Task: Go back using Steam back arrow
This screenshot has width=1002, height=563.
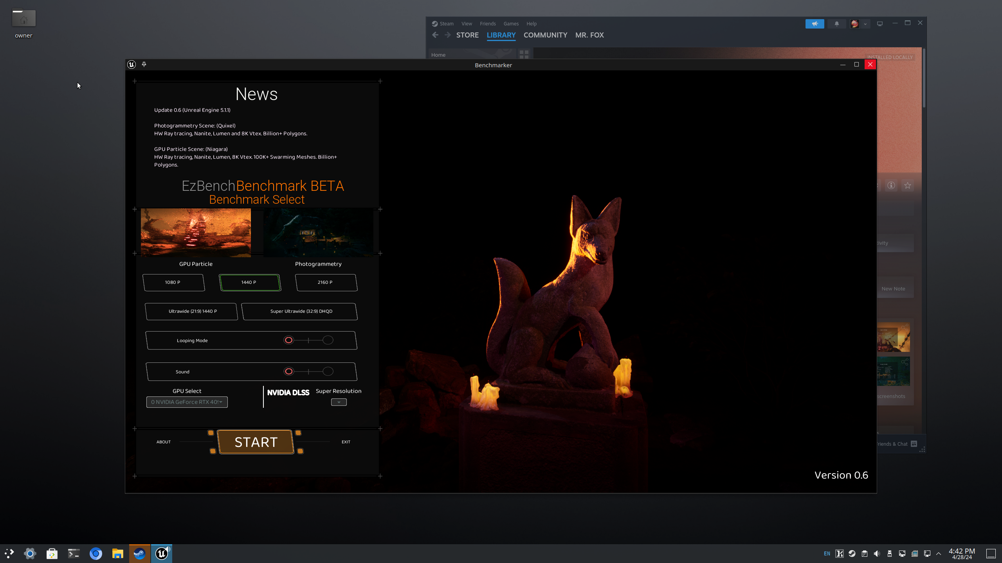Action: tap(435, 35)
